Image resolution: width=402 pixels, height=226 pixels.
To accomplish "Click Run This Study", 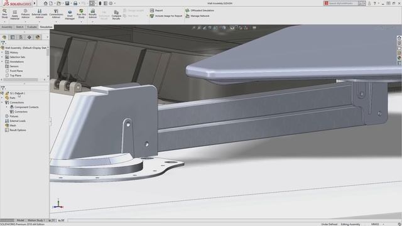I will coord(81,13).
